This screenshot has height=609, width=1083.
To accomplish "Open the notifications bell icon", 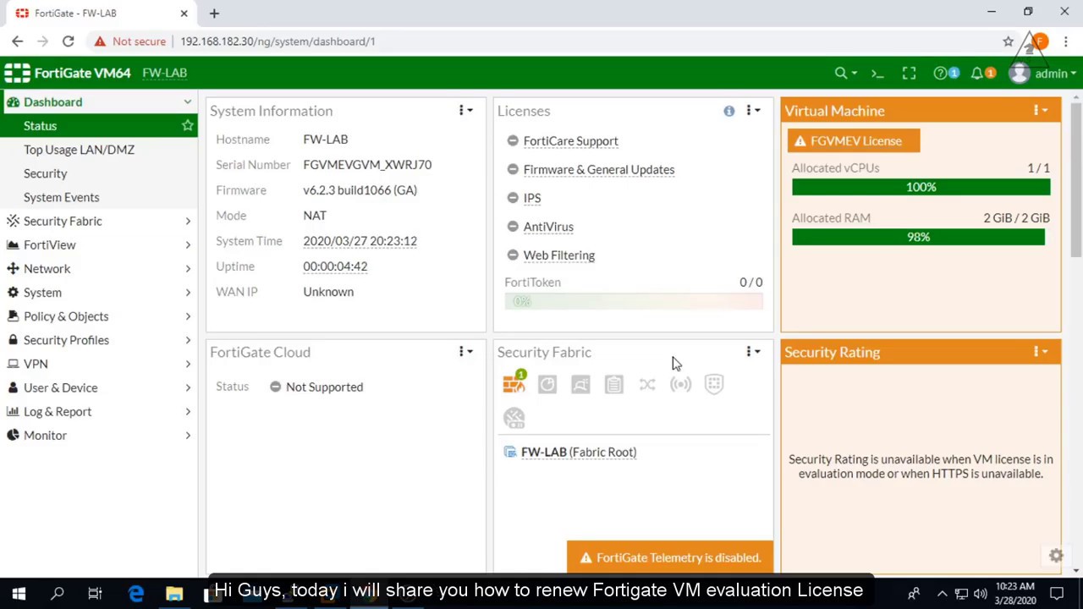I will click(977, 74).
